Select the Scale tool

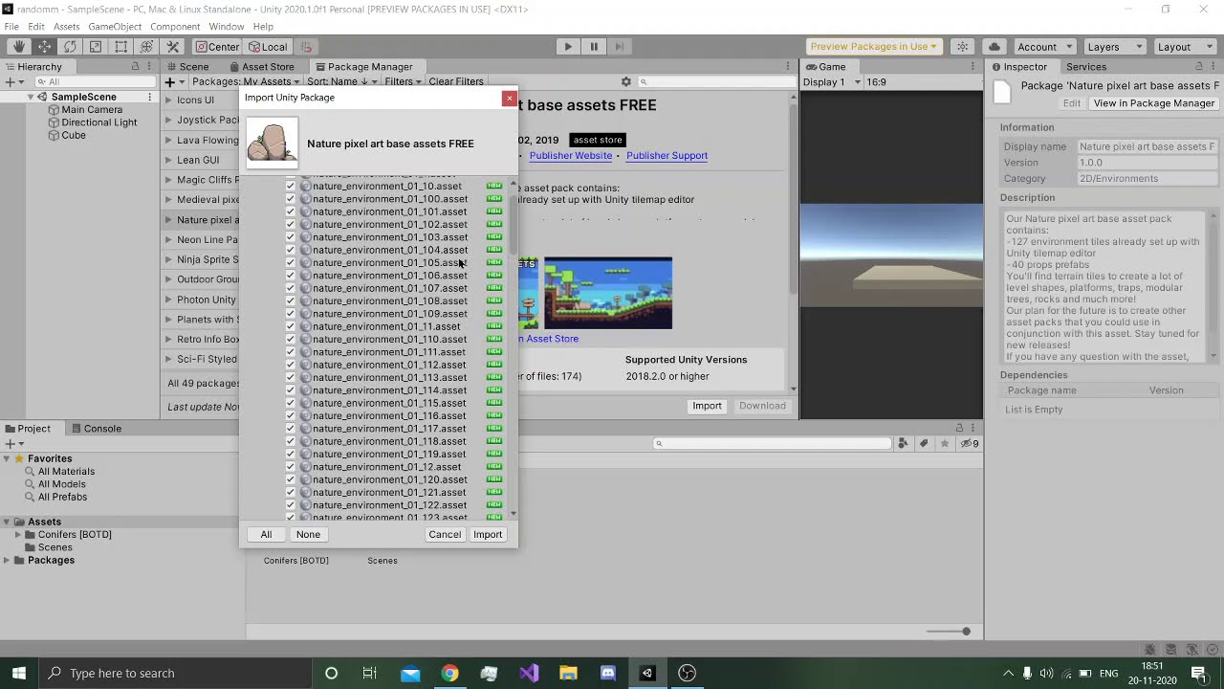pyautogui.click(x=96, y=46)
